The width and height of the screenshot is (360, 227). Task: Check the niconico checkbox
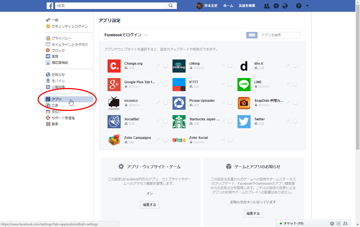(165, 103)
